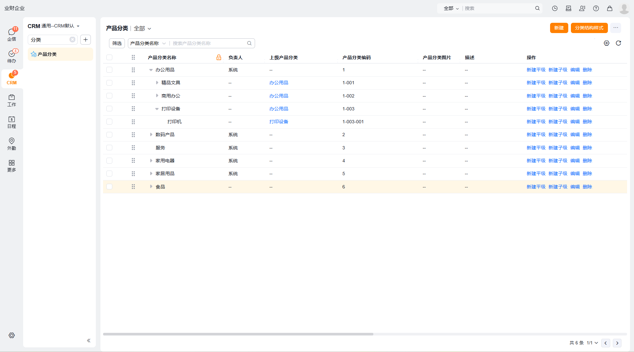Viewport: 634px width, 352px height.
Task: Open column settings hexagon icon
Action: pyautogui.click(x=606, y=43)
